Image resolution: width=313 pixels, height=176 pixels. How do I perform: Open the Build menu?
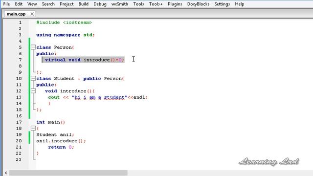coord(84,4)
